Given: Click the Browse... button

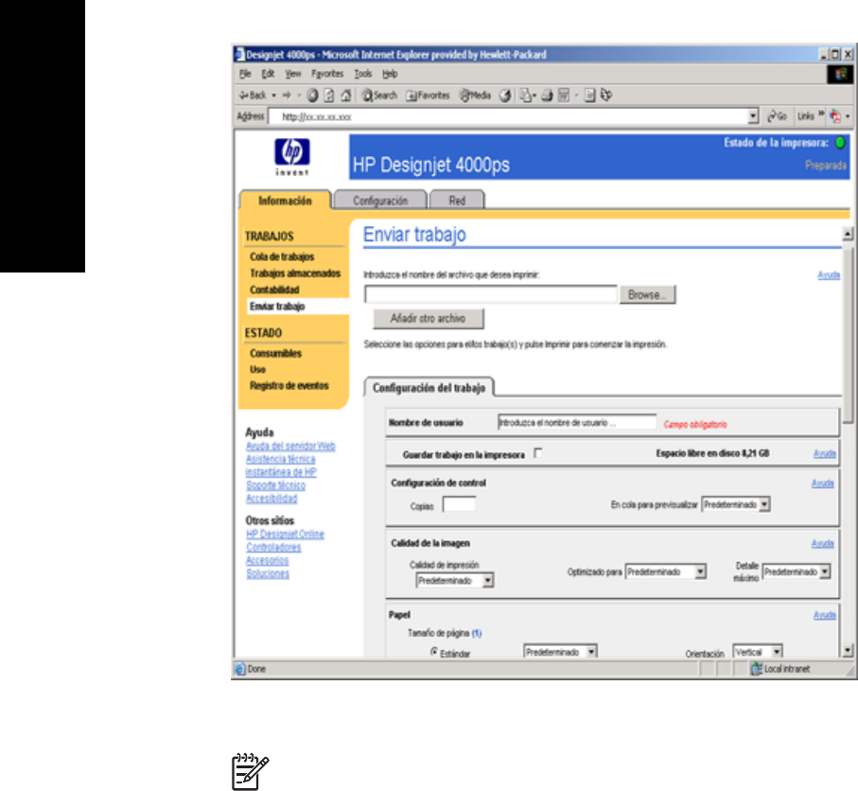Looking at the screenshot, I should click(x=648, y=295).
